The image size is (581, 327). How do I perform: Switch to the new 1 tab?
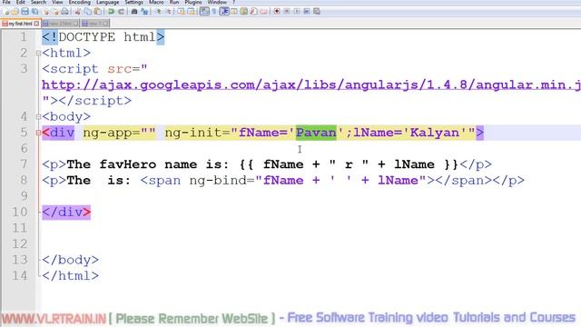coord(94,24)
